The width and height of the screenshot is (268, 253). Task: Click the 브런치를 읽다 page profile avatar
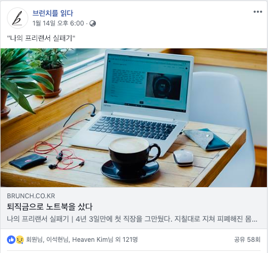(x=18, y=18)
